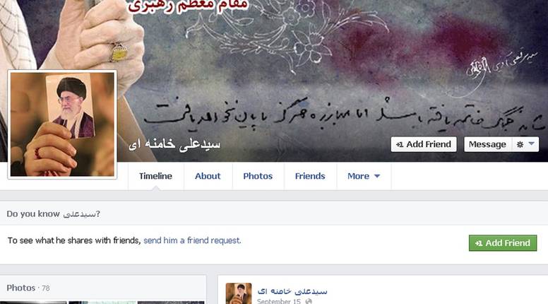Click the profile name on the cover photo

(x=174, y=144)
